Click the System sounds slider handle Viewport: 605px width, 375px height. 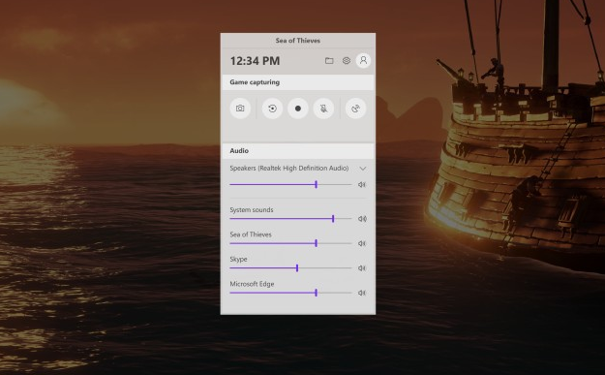pyautogui.click(x=333, y=219)
